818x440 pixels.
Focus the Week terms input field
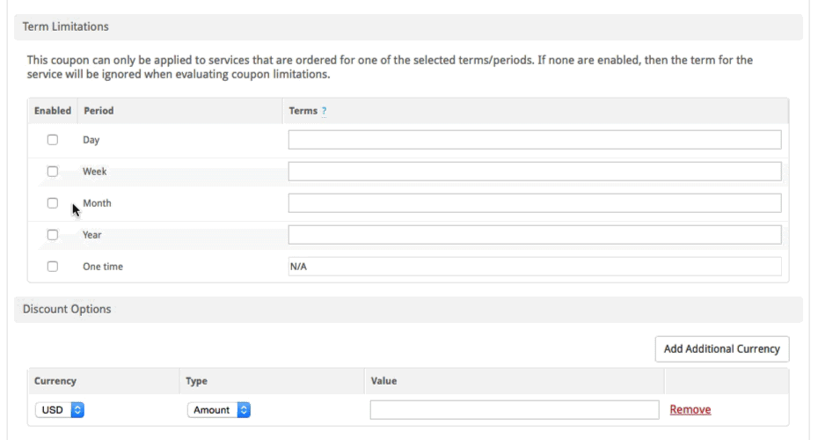click(x=535, y=172)
